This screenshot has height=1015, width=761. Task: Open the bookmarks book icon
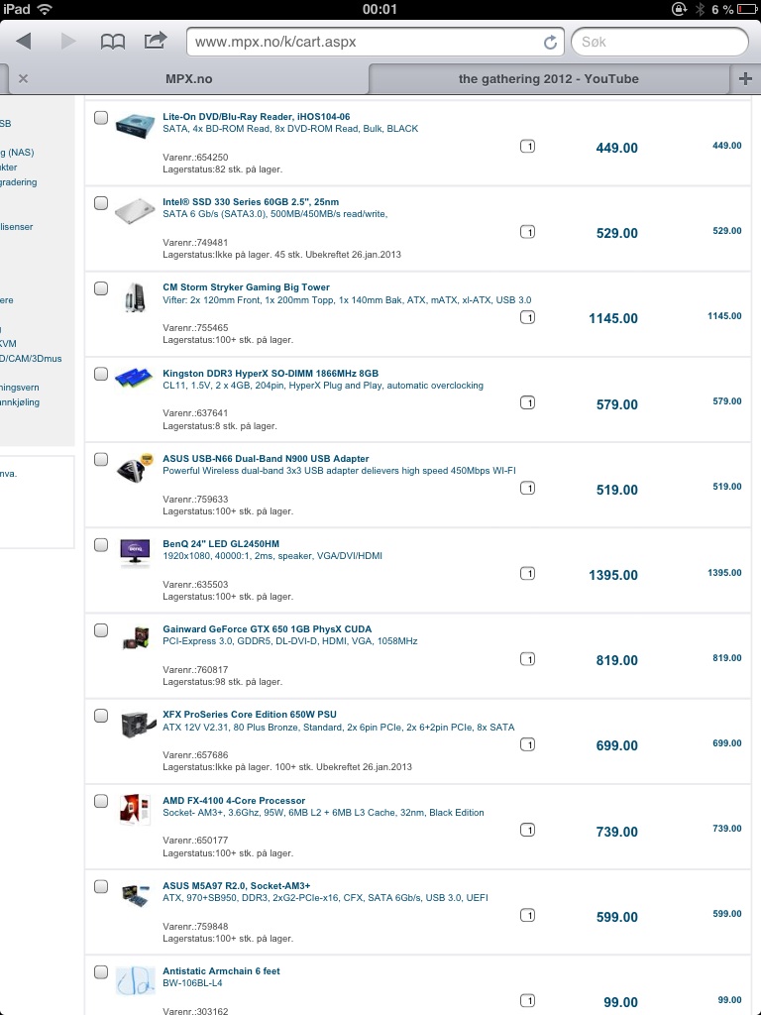[113, 42]
